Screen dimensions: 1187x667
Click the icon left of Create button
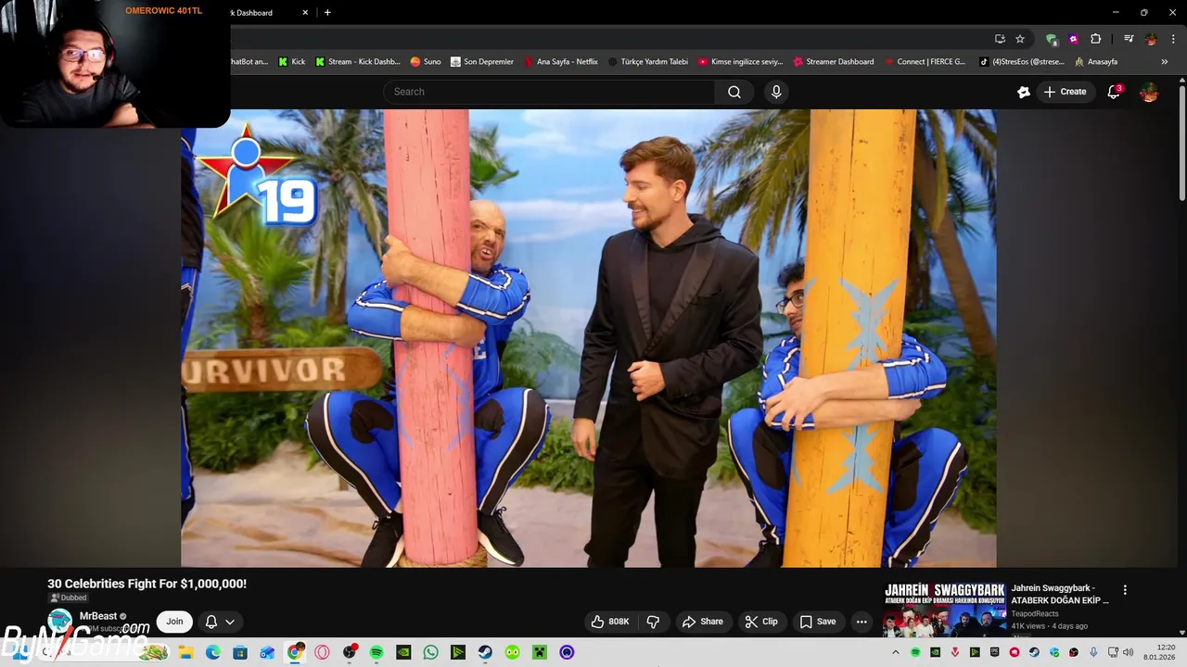click(x=1024, y=92)
